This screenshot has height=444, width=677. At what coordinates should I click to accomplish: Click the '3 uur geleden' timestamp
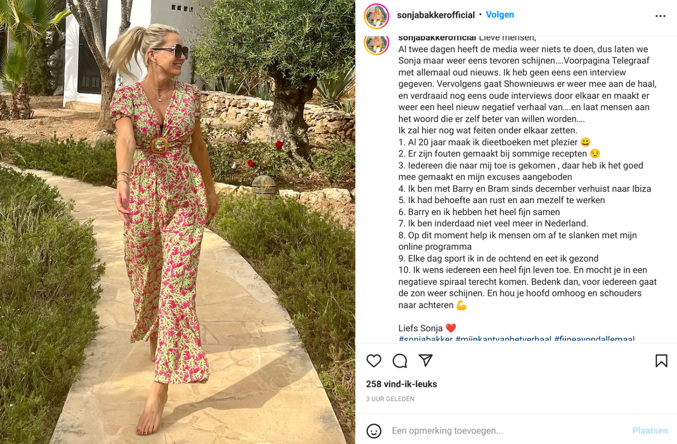pyautogui.click(x=390, y=399)
